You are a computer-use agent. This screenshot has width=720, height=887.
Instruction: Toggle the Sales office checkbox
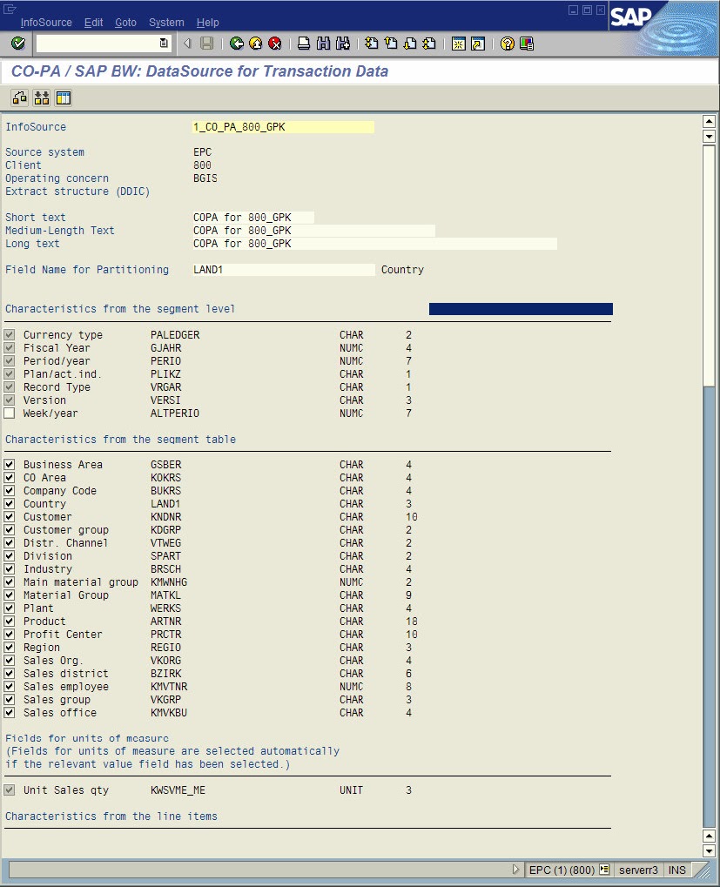point(9,712)
